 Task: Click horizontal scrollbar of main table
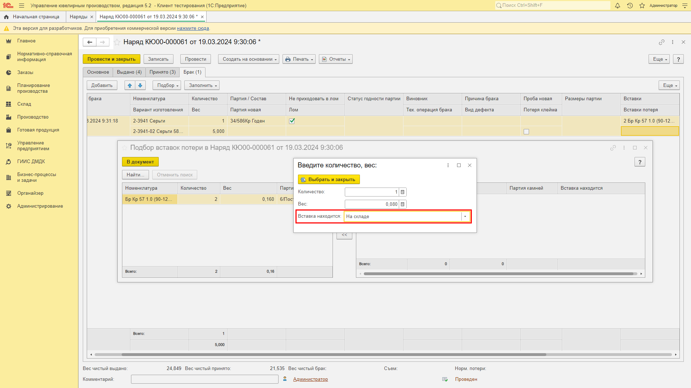333,355
